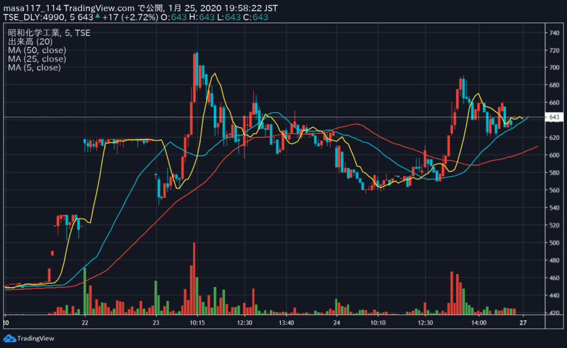Image resolution: width=567 pixels, height=348 pixels.
Task: Click the 660 price axis label
Action: coord(554,103)
